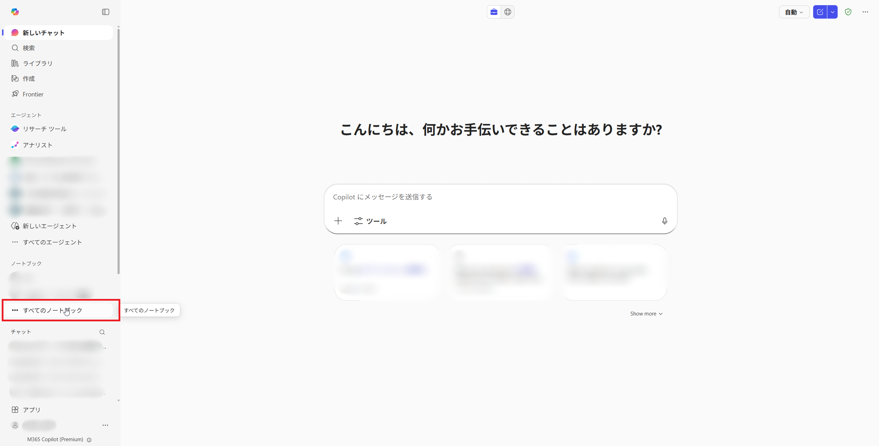Switch to work mode with the briefcase toggle
Image resolution: width=879 pixels, height=446 pixels.
494,11
